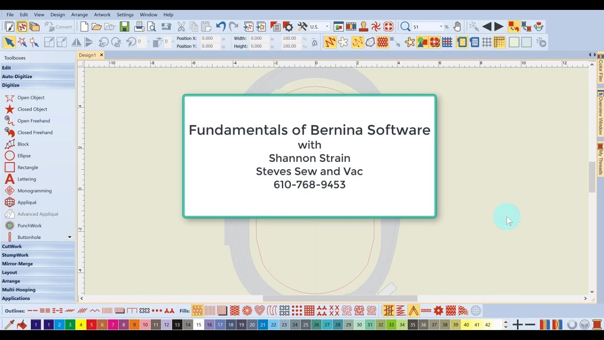Expand the Multi-Hooping toolbox
The width and height of the screenshot is (604, 340).
point(37,290)
